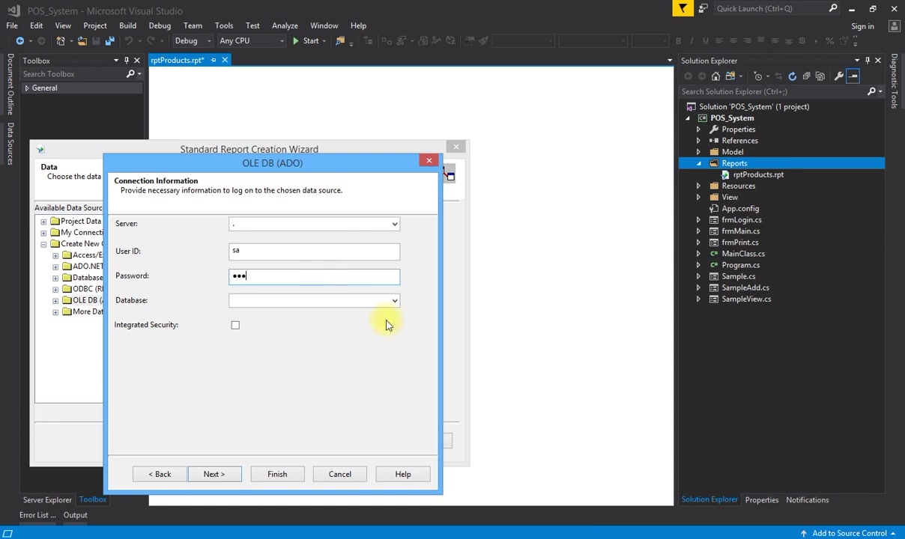Close the OLE DB (ADO) dialog

(x=429, y=160)
